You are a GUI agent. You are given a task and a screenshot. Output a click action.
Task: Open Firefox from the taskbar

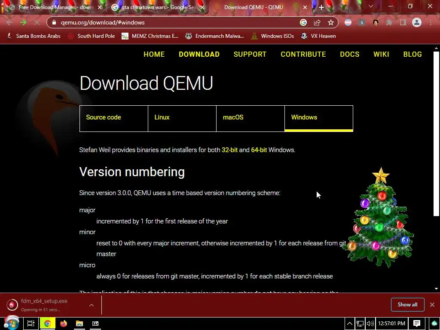(x=64, y=324)
